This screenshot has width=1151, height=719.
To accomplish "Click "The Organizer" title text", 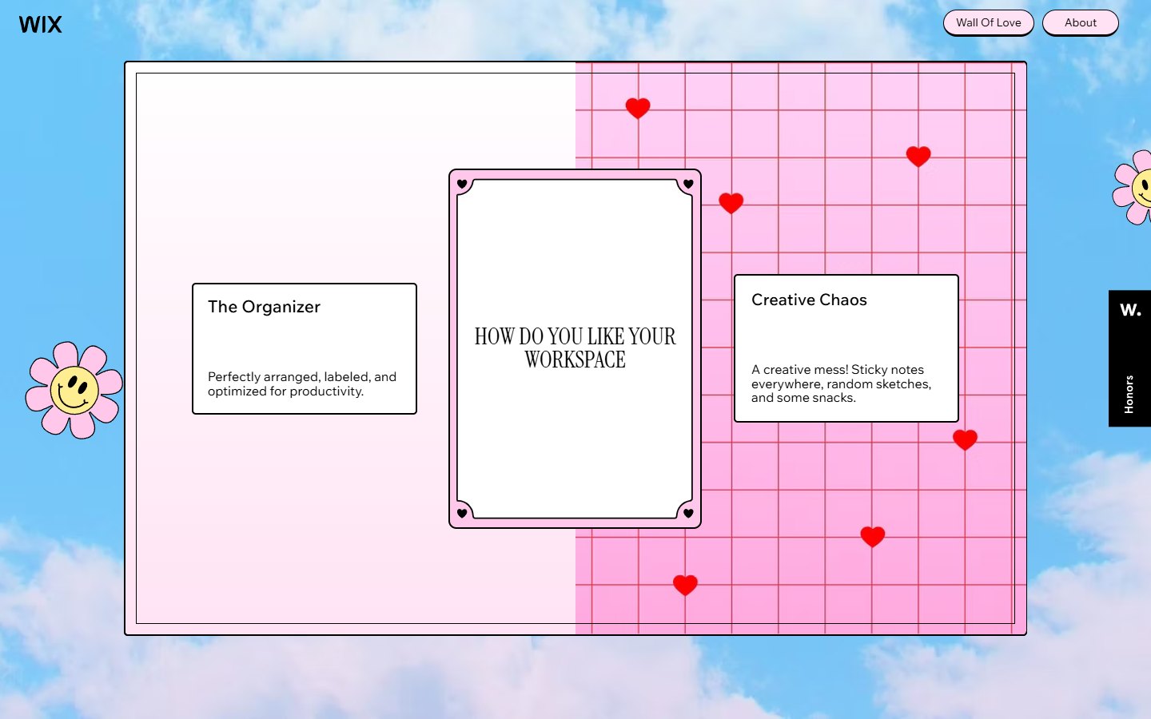I will coord(264,307).
